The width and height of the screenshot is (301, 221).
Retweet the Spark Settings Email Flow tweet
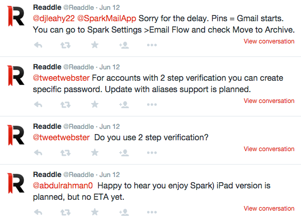[x=65, y=45]
